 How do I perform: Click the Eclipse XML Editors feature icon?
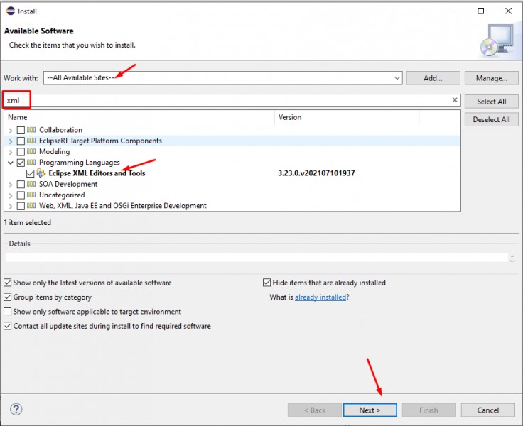pos(41,173)
